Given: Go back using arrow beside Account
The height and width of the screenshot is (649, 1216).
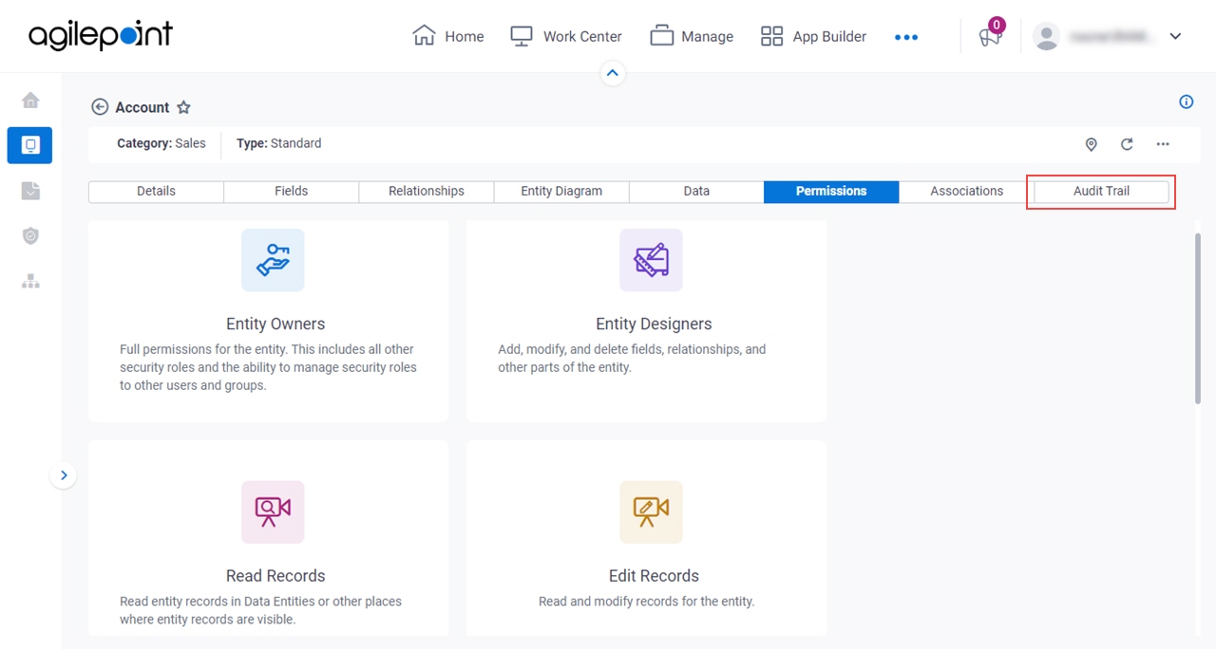Looking at the screenshot, I should click(100, 107).
